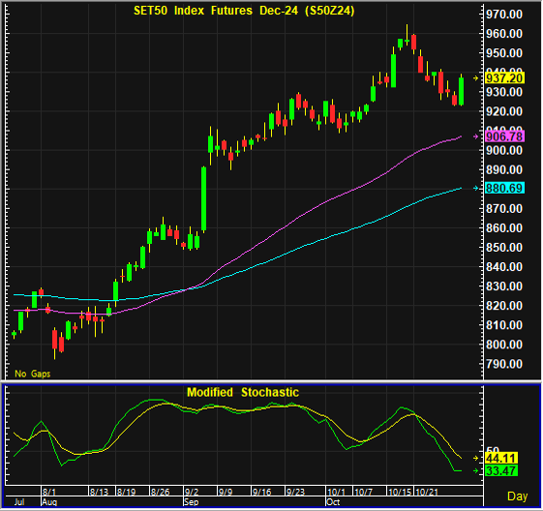Click the Oct month label on time axis
Screen dimensions: 543x511
333,502
